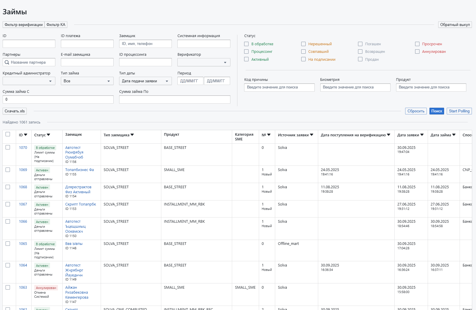
Task: Switch to Фильтр верификации tab
Action: [x=23, y=25]
